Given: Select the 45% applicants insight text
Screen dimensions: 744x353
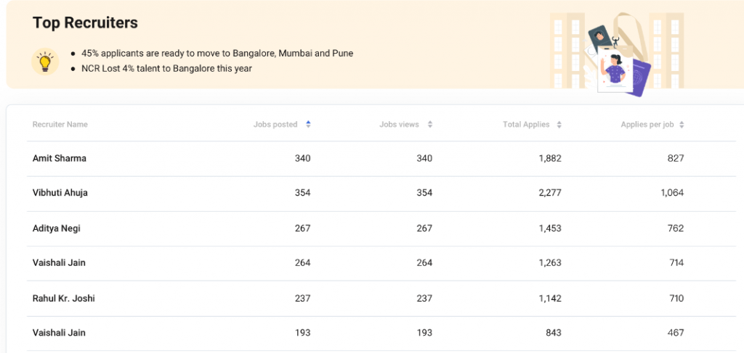Looking at the screenshot, I should pos(217,54).
